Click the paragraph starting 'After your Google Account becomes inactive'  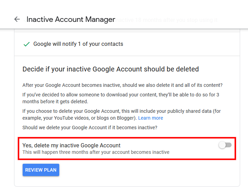click(x=122, y=85)
